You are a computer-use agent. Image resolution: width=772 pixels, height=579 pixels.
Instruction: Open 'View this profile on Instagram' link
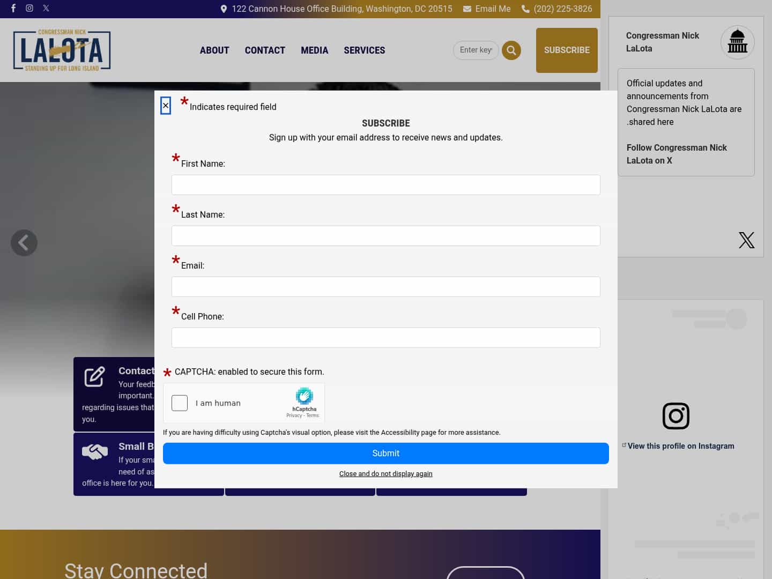click(x=681, y=446)
